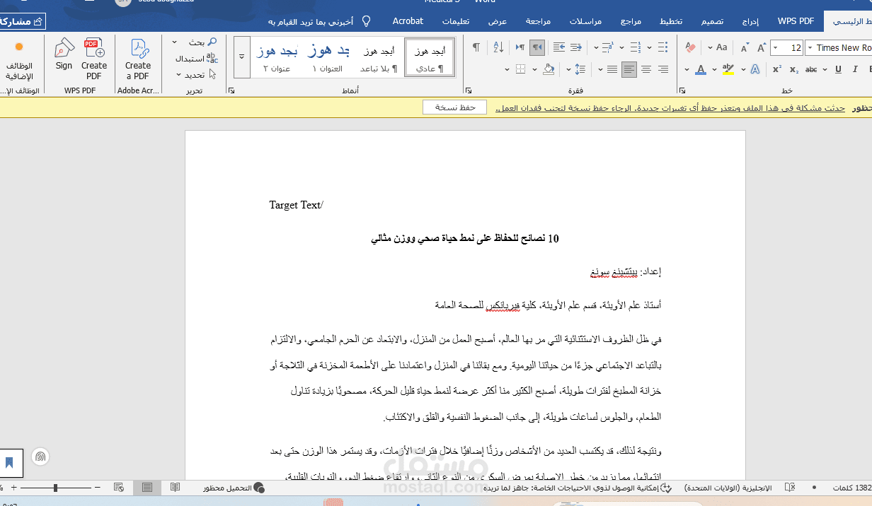Toggle center alignment
The height and width of the screenshot is (506, 872).
coord(646,69)
